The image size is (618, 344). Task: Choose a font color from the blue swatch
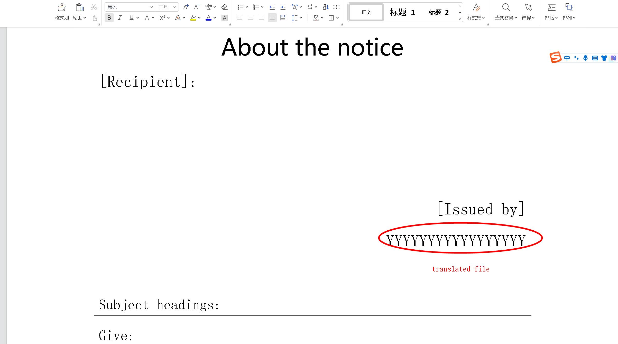208,18
